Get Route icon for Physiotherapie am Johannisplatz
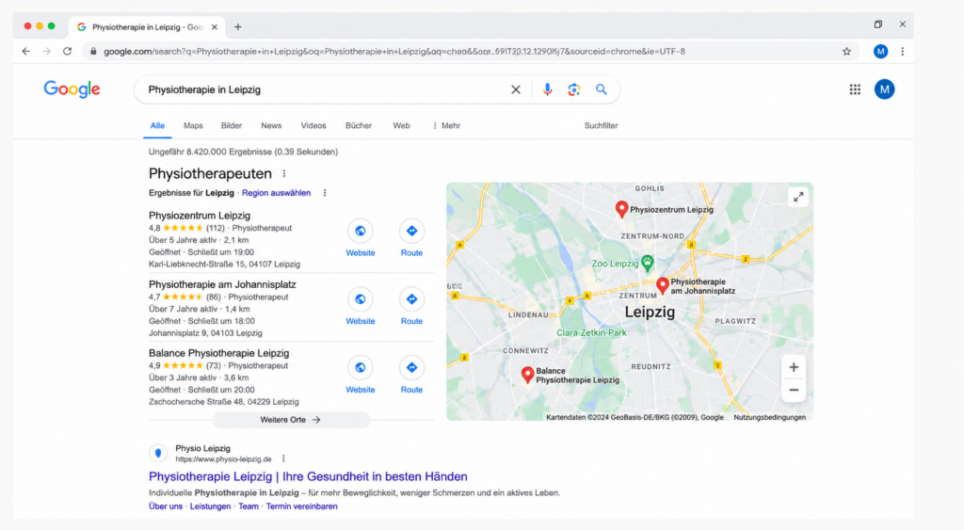 point(412,299)
